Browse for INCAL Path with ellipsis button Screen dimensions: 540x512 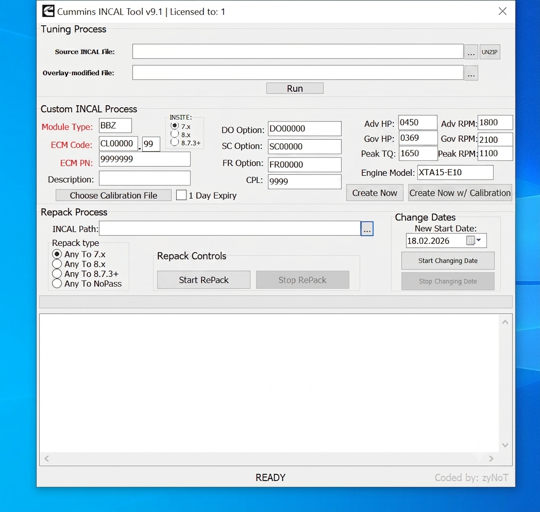367,229
